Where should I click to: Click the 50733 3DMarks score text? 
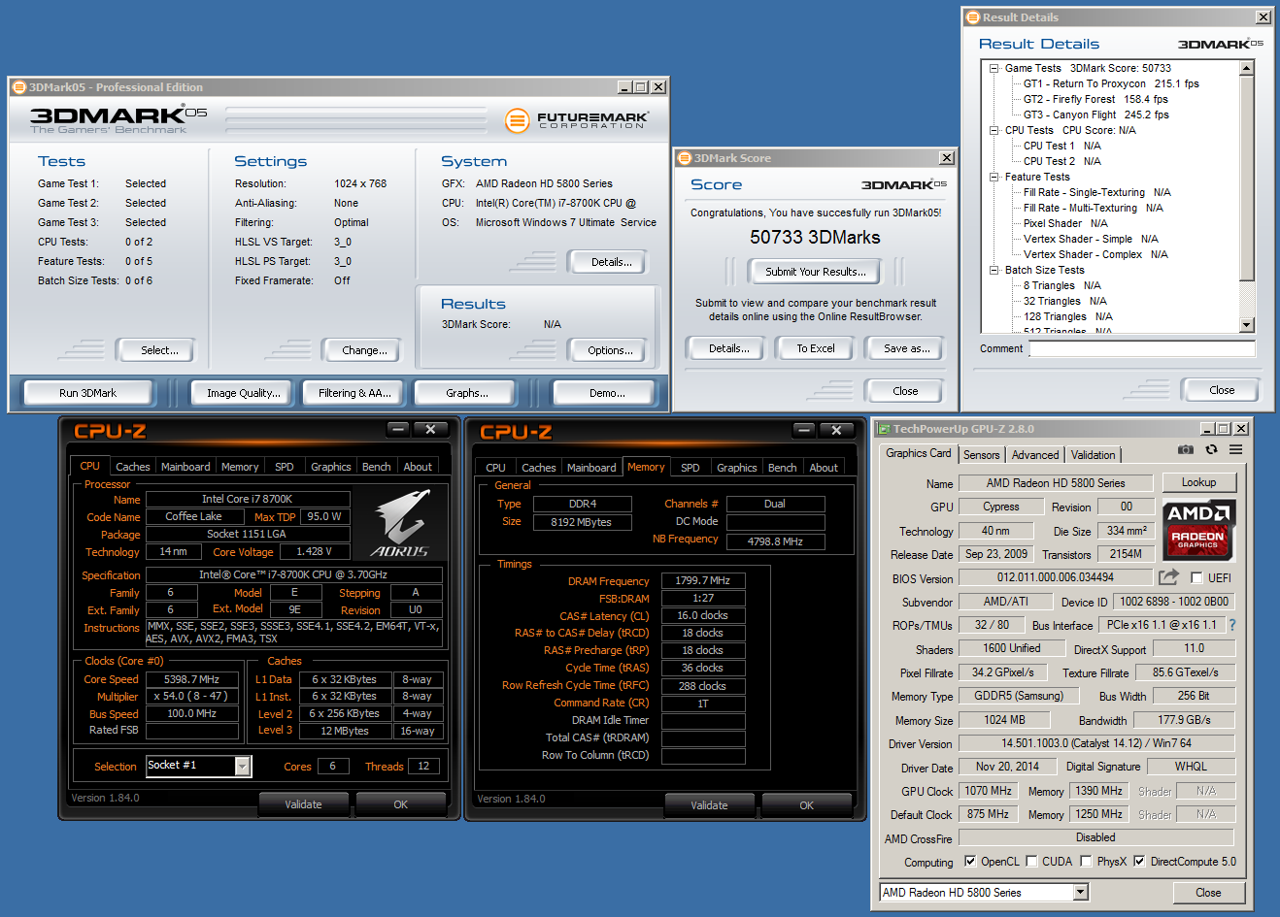(815, 238)
